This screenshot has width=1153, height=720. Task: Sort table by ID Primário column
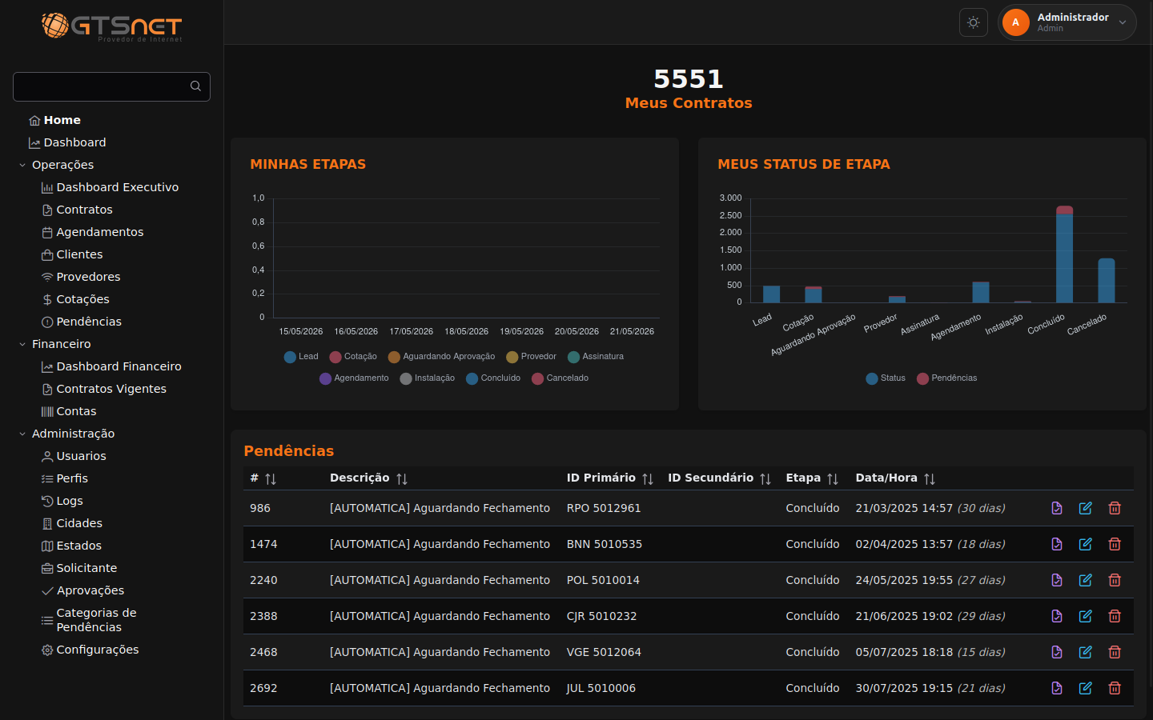coord(648,478)
